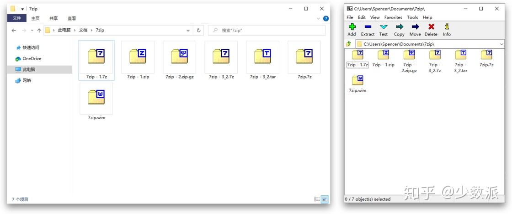Click the Explorer up-one-level arrow
Viewport: 512px width, 214px height.
[x=39, y=30]
